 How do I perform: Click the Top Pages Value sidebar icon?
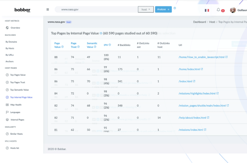(7, 75)
